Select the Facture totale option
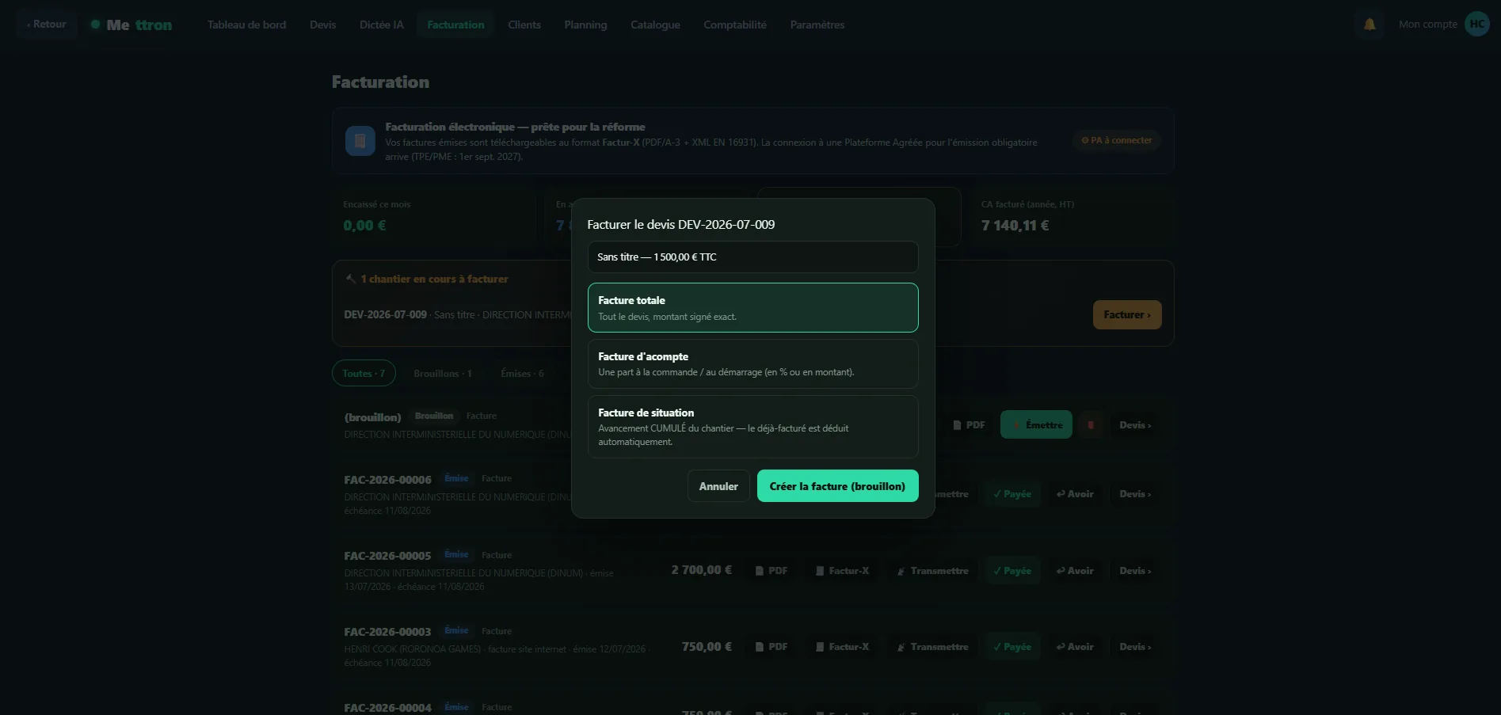The image size is (1501, 715). (752, 307)
